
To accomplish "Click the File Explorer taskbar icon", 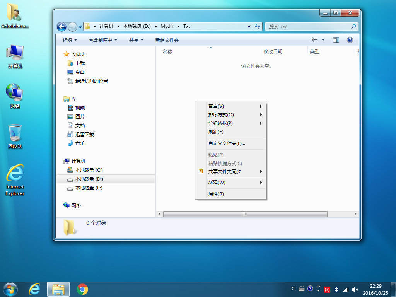I will [x=58, y=289].
